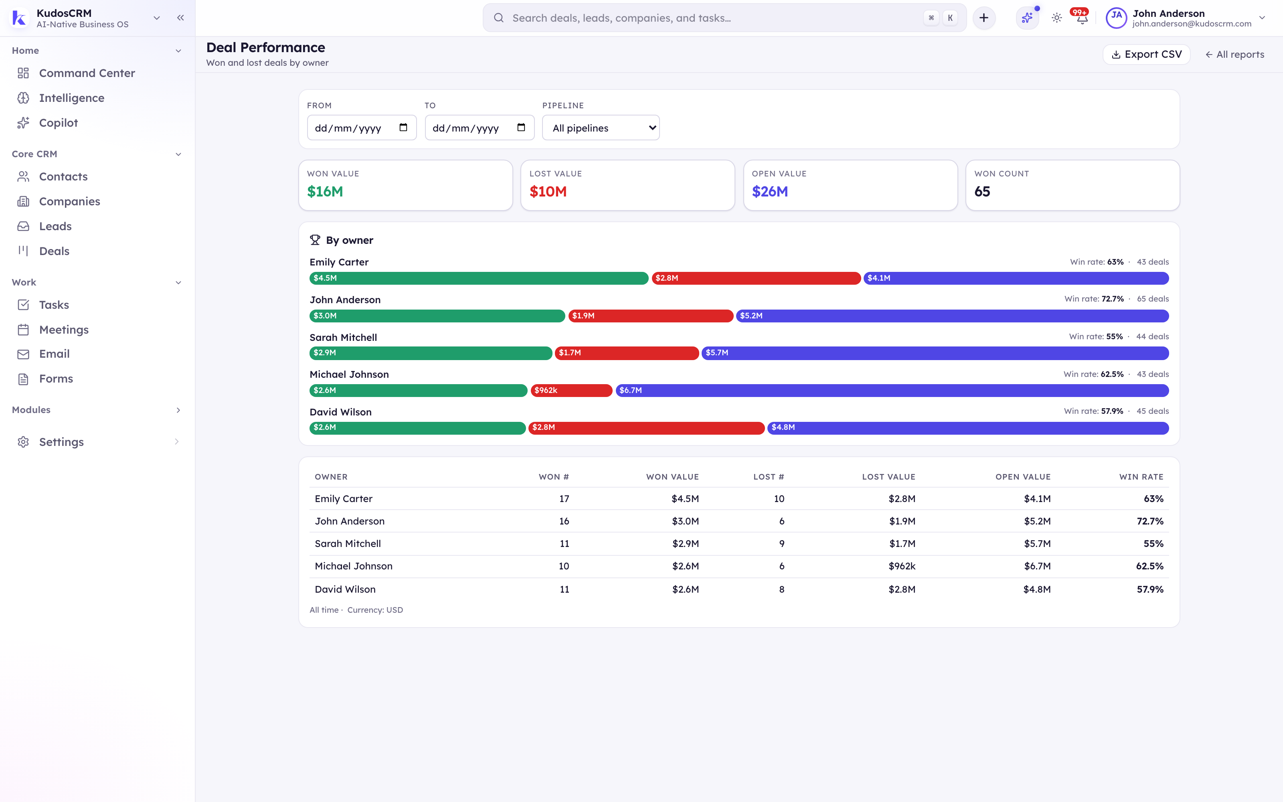1283x802 pixels.
Task: Click the Contacts people icon
Action: point(23,176)
